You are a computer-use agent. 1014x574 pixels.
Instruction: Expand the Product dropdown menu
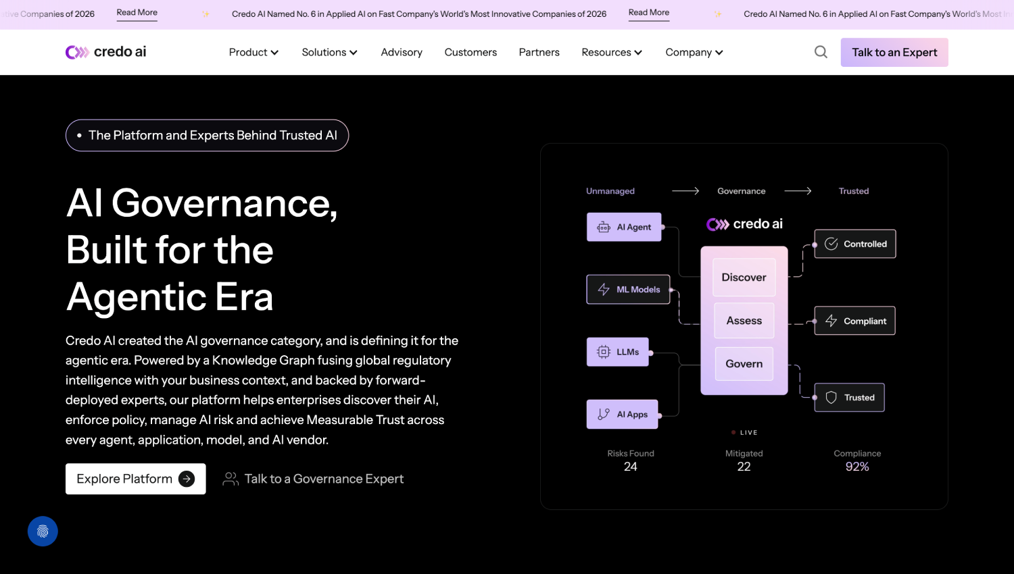coord(254,52)
